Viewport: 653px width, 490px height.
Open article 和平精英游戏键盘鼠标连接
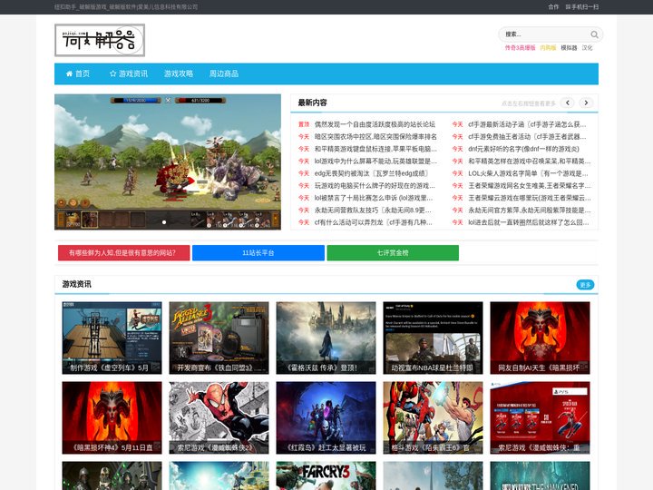click(375, 149)
